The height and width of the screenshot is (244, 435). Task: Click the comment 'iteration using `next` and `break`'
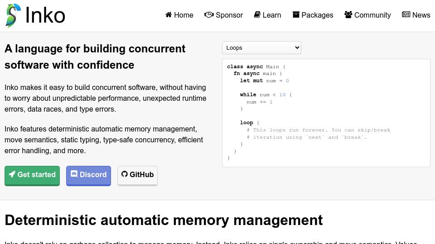tap(307, 137)
